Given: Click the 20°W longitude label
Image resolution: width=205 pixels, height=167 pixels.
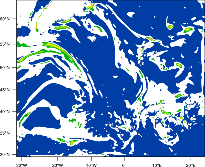Looking at the screenshot, I should click(58, 165).
